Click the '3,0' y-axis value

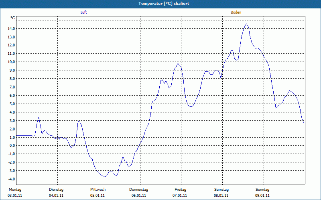(x=12, y=120)
